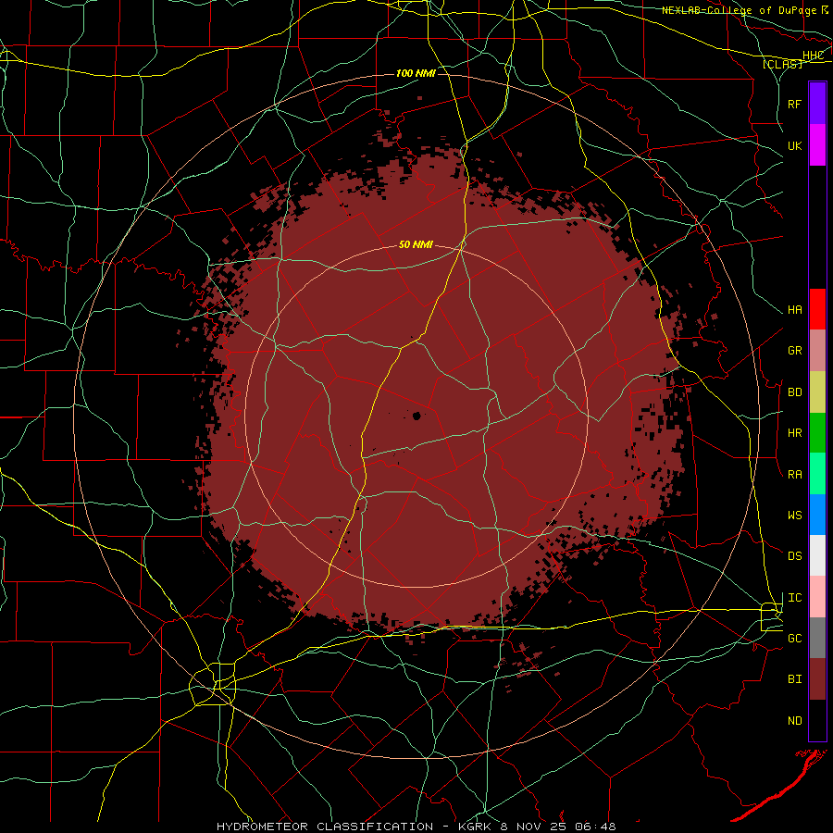Click the ND black legend swatch

tap(817, 720)
